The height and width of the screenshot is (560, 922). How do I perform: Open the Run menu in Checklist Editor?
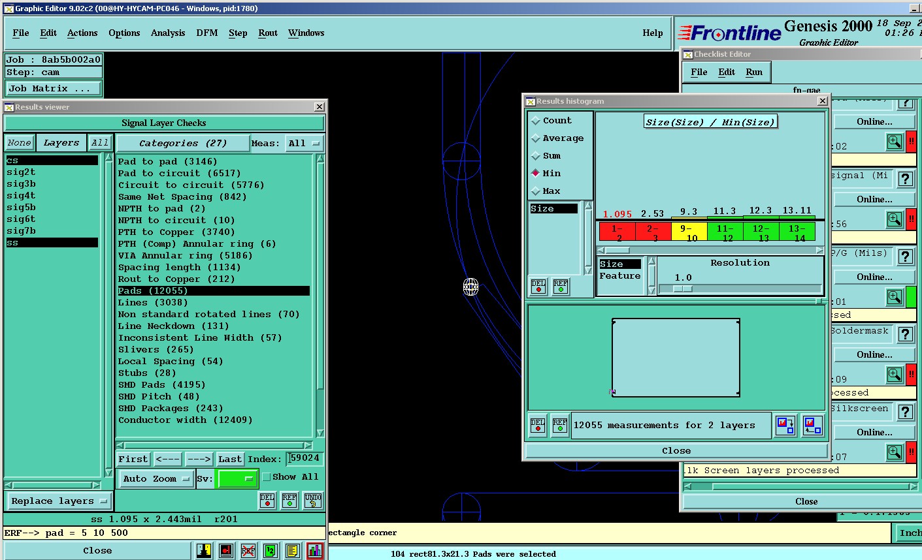(753, 72)
